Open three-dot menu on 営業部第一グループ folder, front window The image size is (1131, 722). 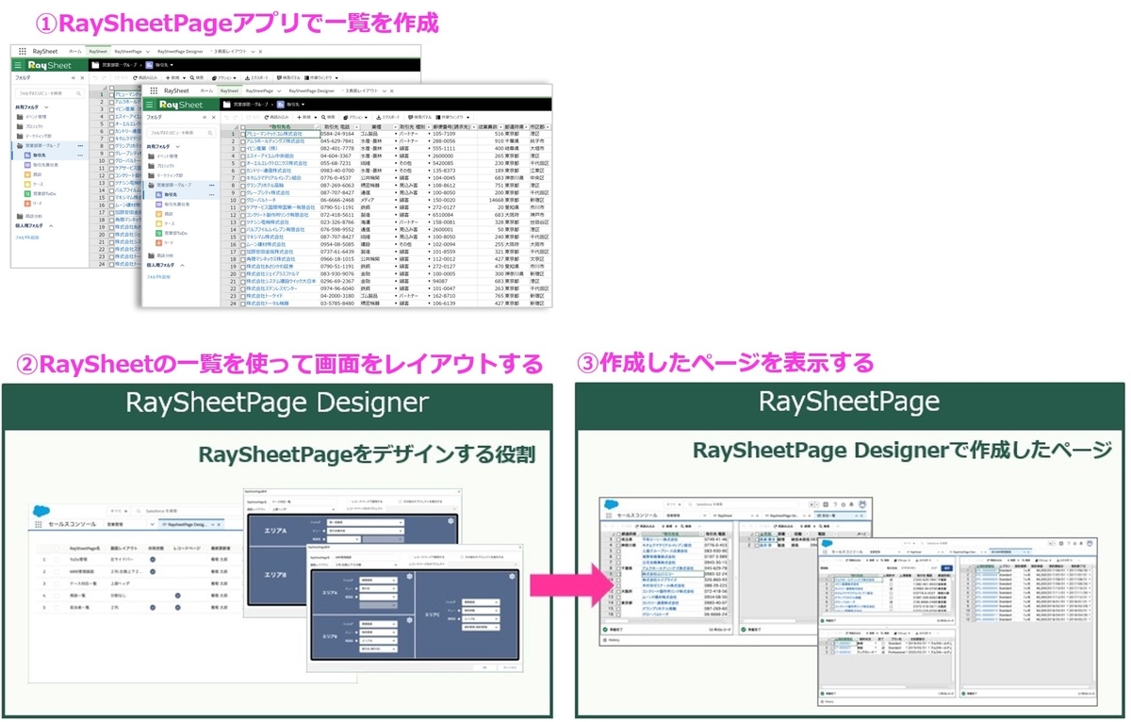click(211, 185)
